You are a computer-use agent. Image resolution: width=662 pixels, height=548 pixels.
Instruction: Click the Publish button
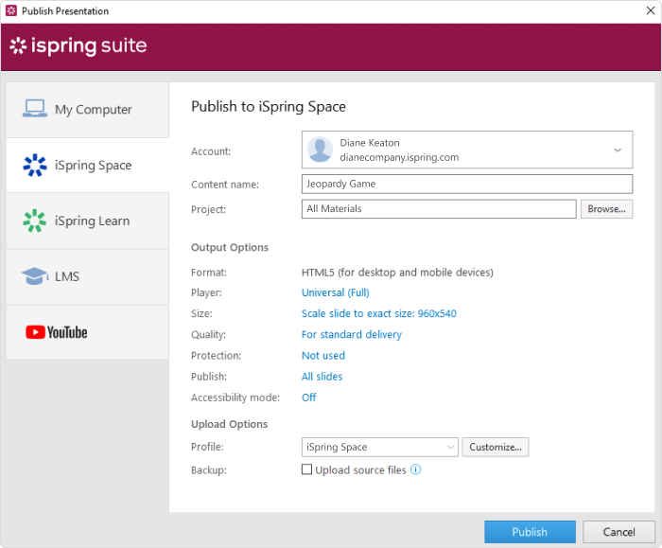(530, 532)
